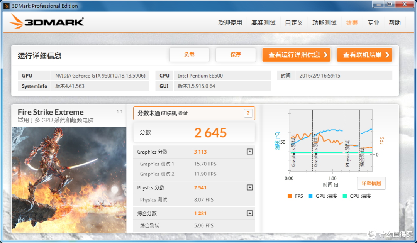The width and height of the screenshot is (417, 243).
Task: Click 综合测试 value 5.96 FPS
Action: (x=204, y=226)
